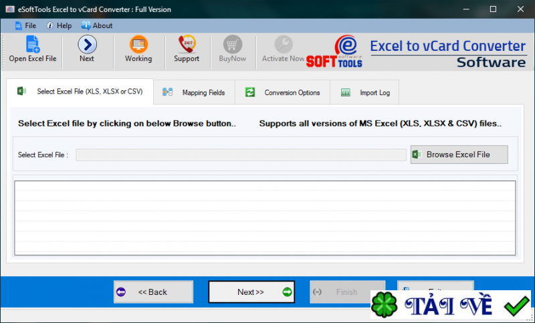Click 'Select Excel file by clicking' instruction text
The width and height of the screenshot is (535, 323).
(127, 124)
